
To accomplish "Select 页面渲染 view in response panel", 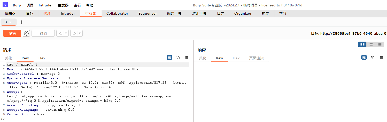I will [256, 58].
